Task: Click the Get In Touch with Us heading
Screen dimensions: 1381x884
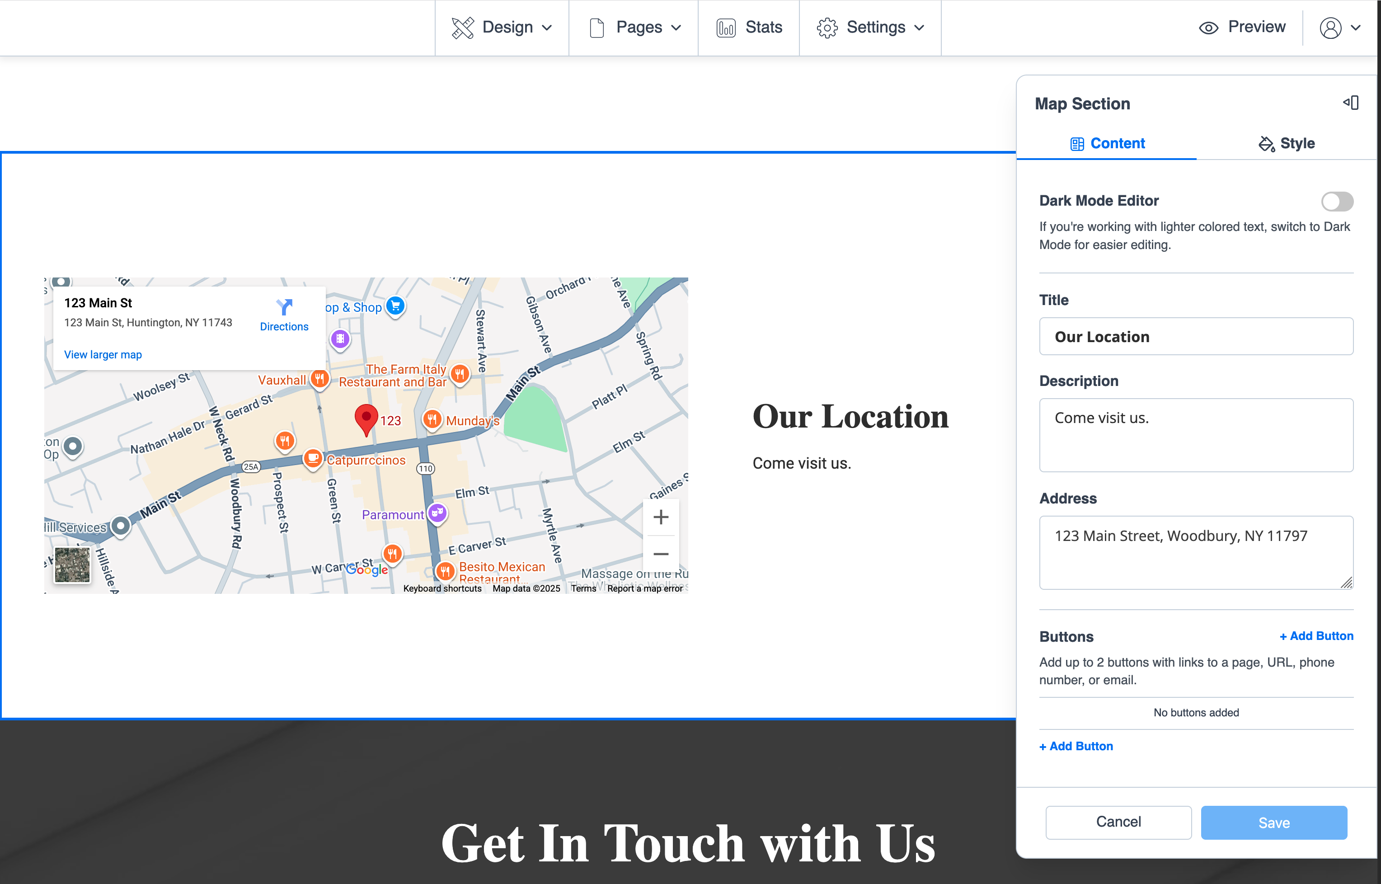Action: click(x=688, y=844)
